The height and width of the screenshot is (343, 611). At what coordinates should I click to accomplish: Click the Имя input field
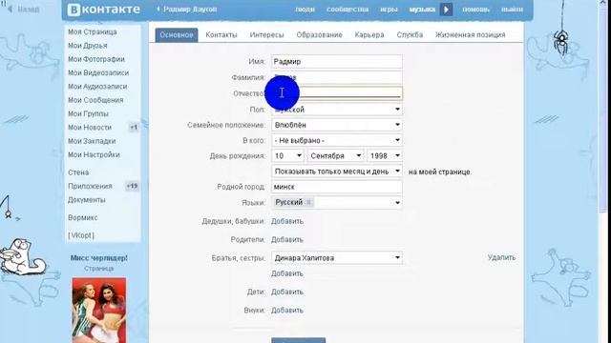coord(337,61)
